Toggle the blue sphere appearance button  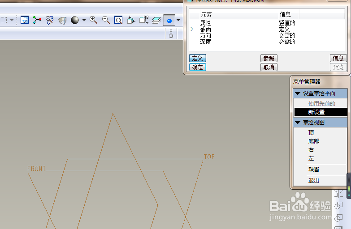click(x=169, y=21)
